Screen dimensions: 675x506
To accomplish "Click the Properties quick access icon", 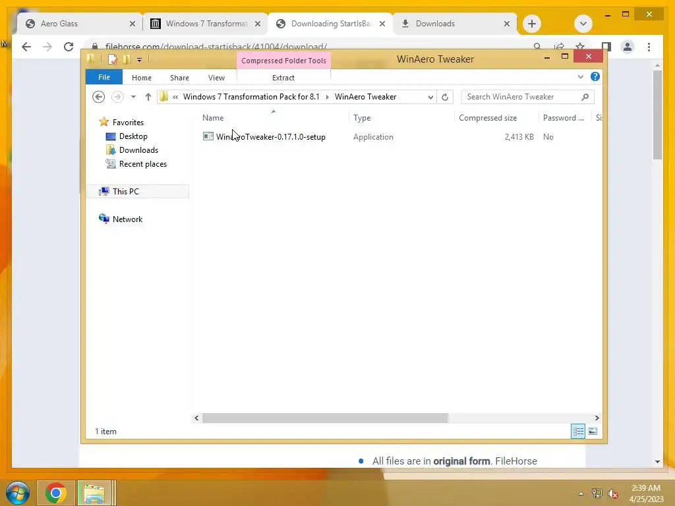I will (112, 59).
